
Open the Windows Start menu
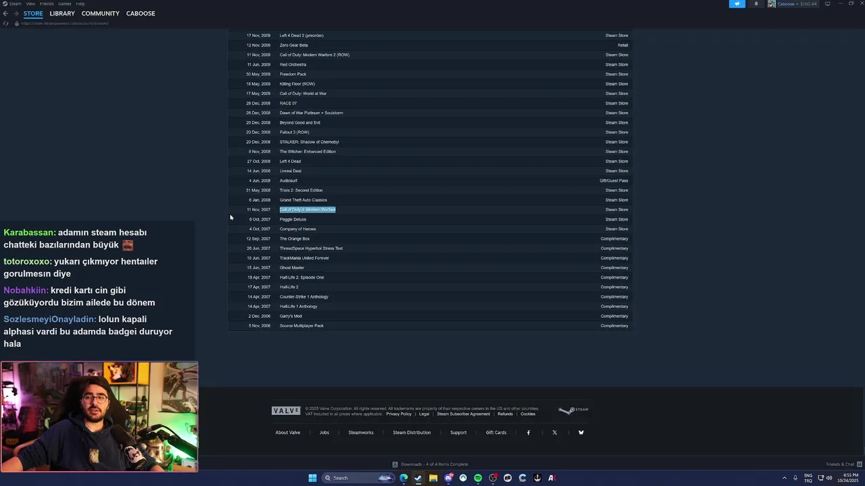tap(312, 478)
